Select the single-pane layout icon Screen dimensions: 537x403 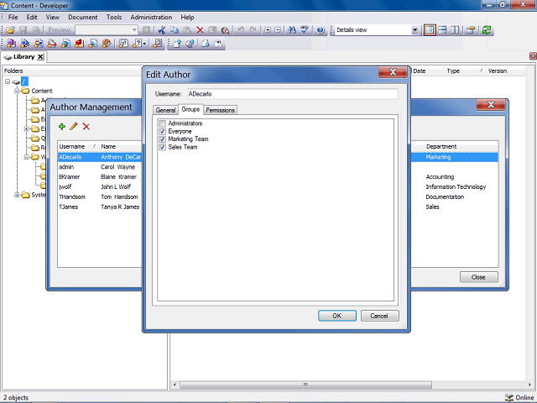(430, 30)
